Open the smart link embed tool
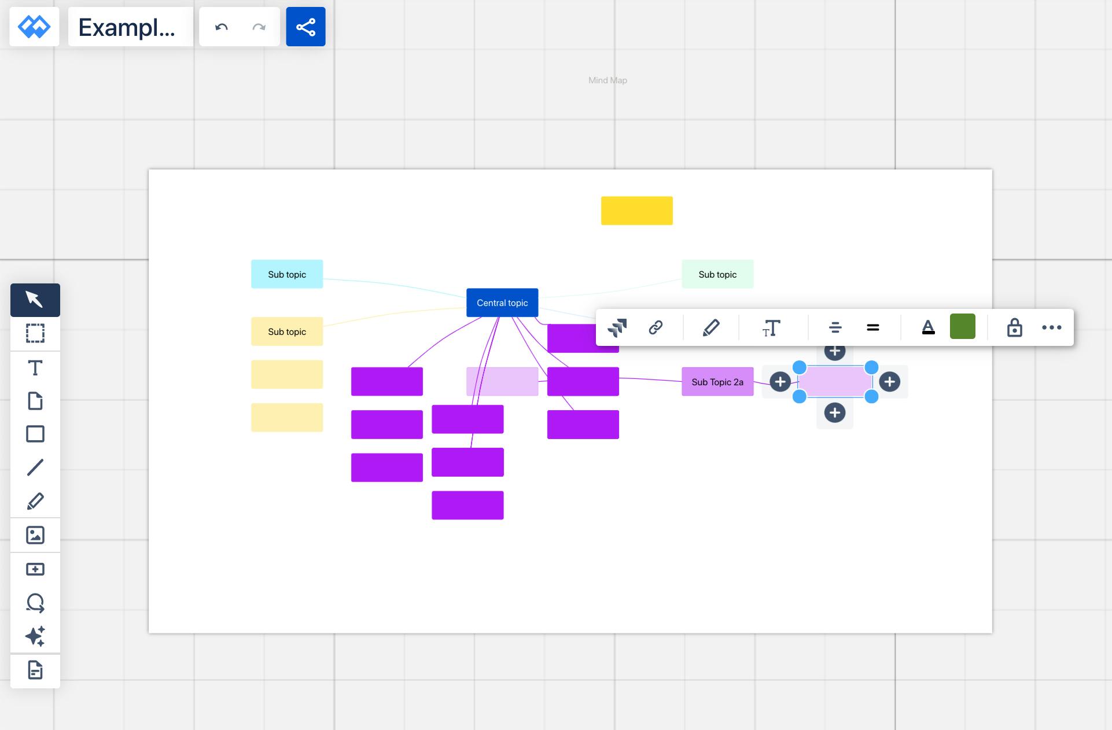The width and height of the screenshot is (1112, 730). pyautogui.click(x=35, y=569)
